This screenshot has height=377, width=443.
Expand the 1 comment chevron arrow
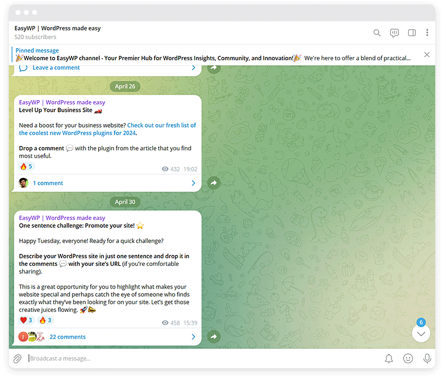tap(193, 183)
